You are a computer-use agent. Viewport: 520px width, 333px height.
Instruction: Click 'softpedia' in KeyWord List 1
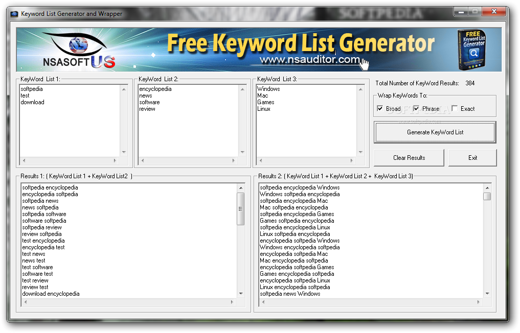coord(32,89)
